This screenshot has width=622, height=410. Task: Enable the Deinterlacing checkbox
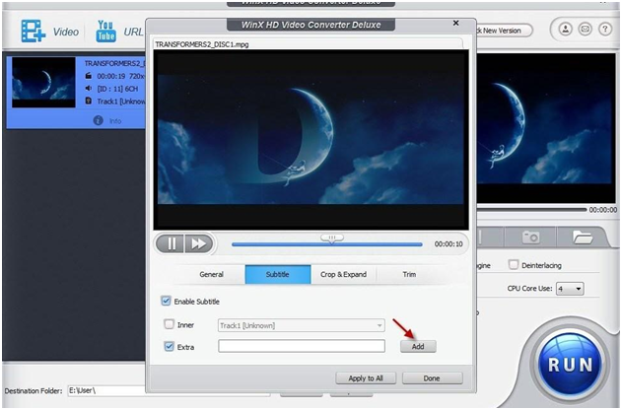[513, 264]
